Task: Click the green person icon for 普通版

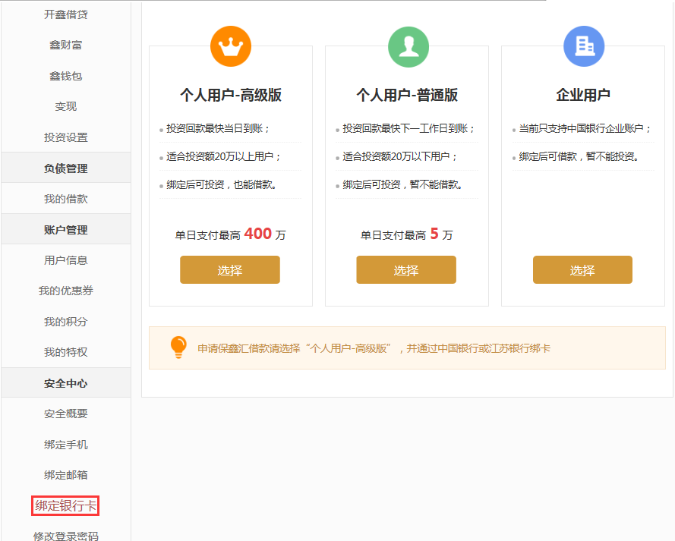Action: [x=408, y=46]
